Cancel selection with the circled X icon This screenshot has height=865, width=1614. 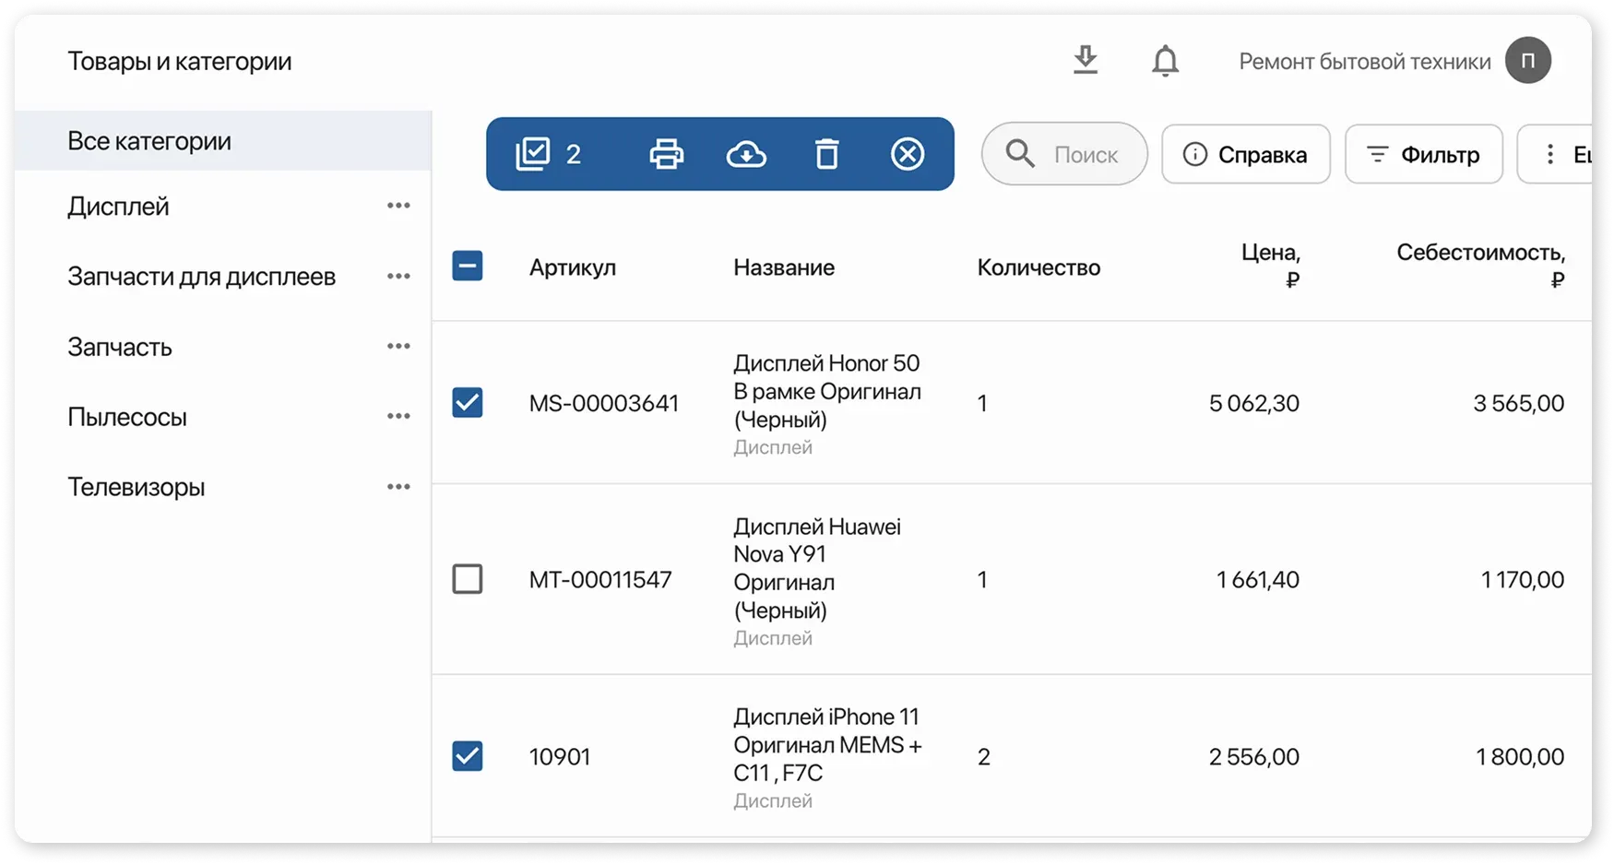[908, 154]
